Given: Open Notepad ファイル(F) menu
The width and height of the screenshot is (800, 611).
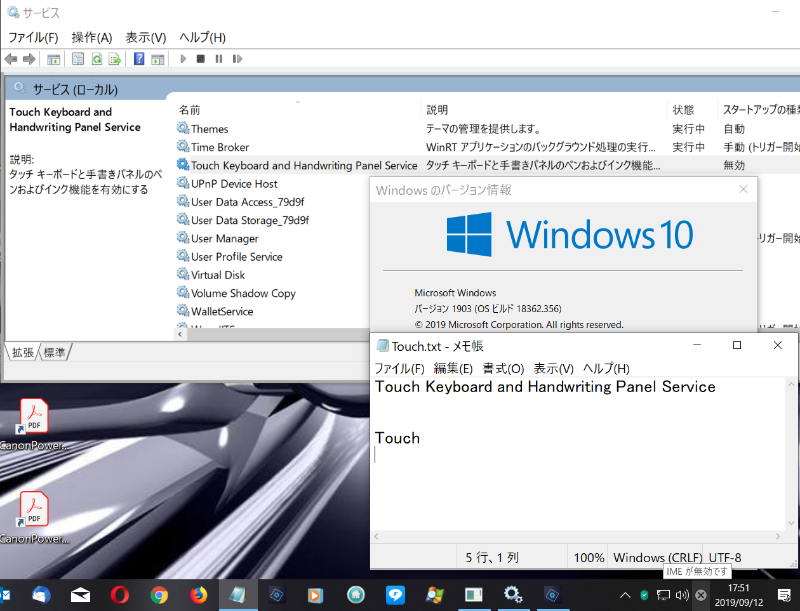Looking at the screenshot, I should tap(399, 369).
